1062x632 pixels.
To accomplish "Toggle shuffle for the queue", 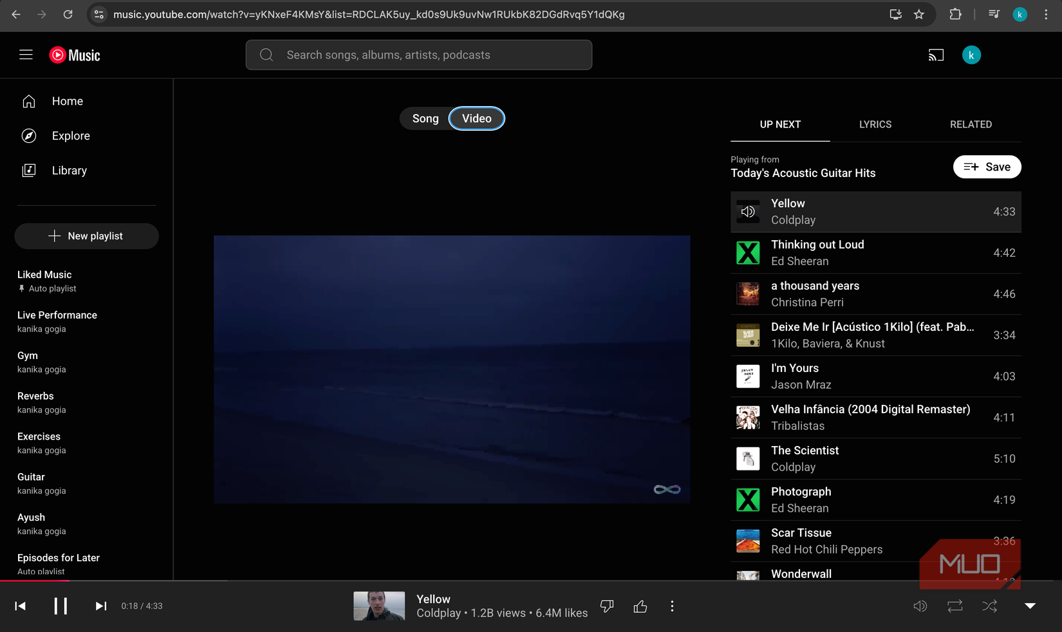I will pos(990,606).
